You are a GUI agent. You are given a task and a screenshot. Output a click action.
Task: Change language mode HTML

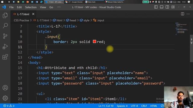click(154, 106)
